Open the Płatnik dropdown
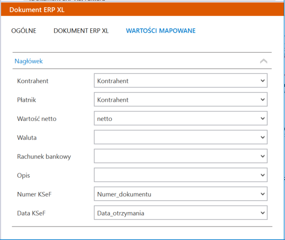 tap(181, 99)
